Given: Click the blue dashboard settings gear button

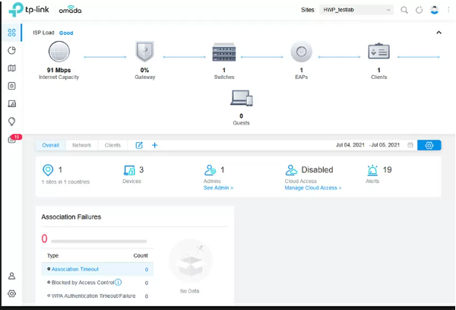Looking at the screenshot, I should click(x=429, y=145).
